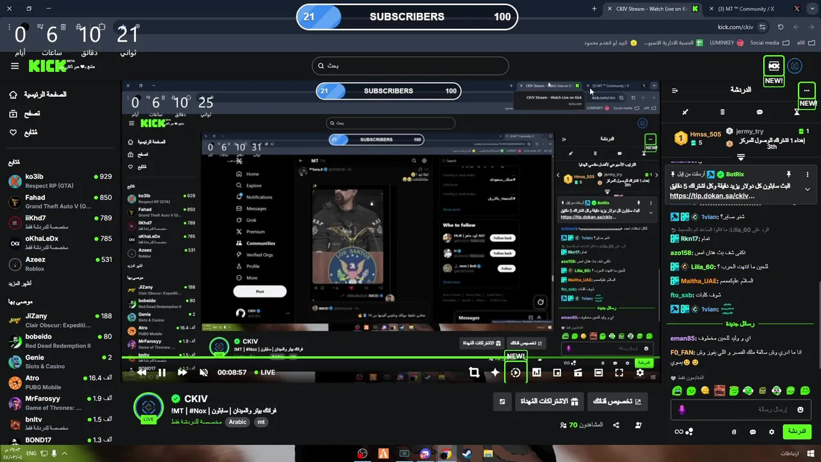This screenshot has height=462, width=821.
Task: Rewind the stream player
Action: [142, 372]
